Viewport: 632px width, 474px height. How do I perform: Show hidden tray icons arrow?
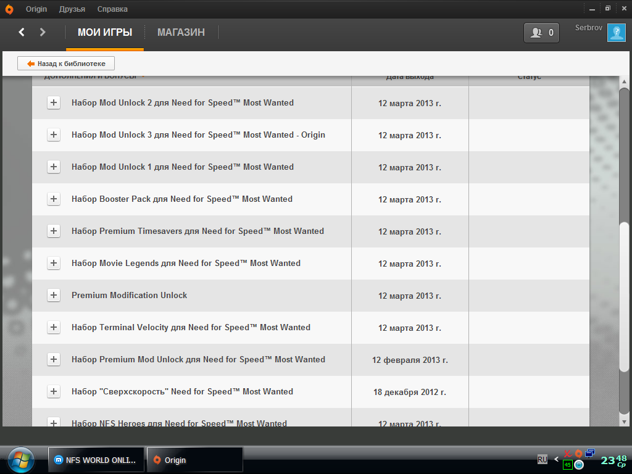[556, 459]
